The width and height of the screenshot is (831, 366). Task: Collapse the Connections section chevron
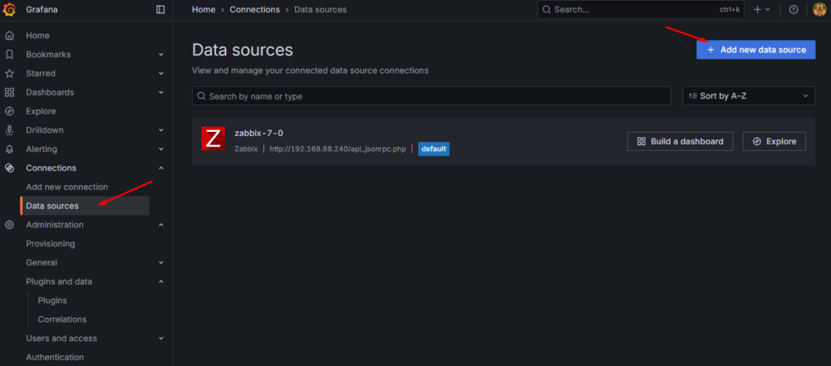coord(161,168)
